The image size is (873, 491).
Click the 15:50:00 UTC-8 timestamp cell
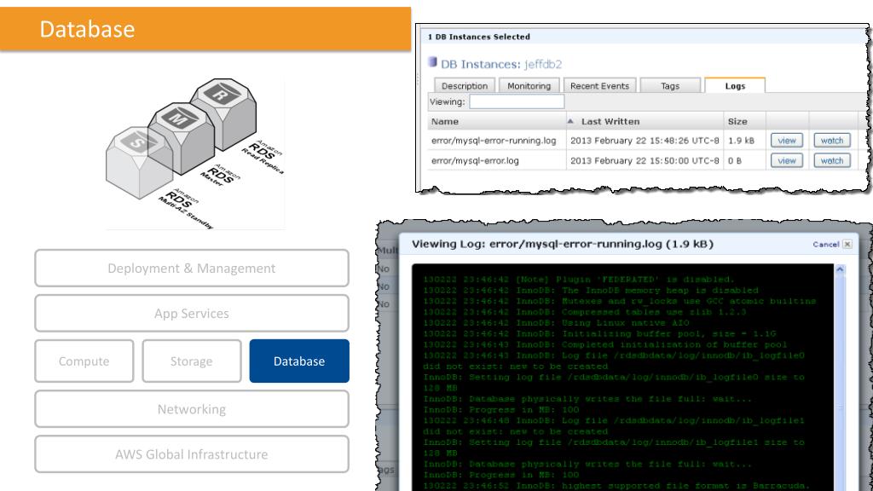pyautogui.click(x=645, y=161)
